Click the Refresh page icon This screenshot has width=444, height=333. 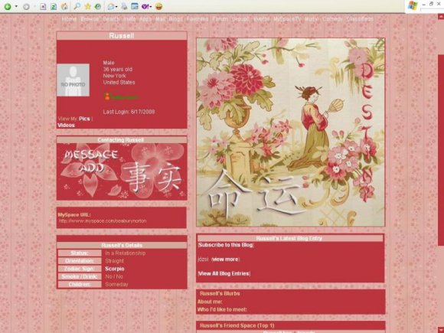click(x=54, y=7)
